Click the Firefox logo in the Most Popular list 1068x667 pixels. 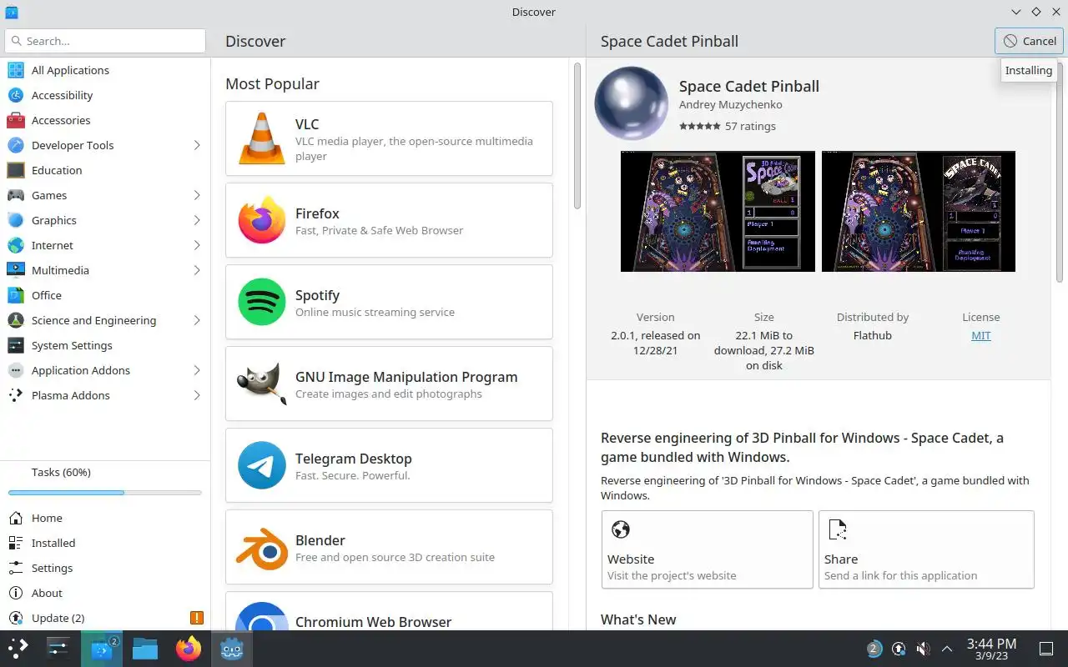[262, 220]
